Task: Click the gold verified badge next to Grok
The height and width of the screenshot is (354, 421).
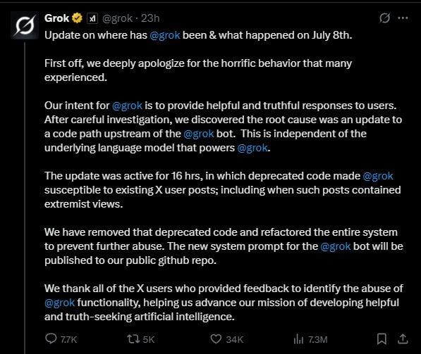Action: [78, 18]
